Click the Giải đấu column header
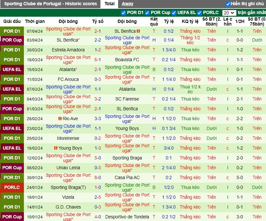Screen dimensions: 266x221 [12, 21]
